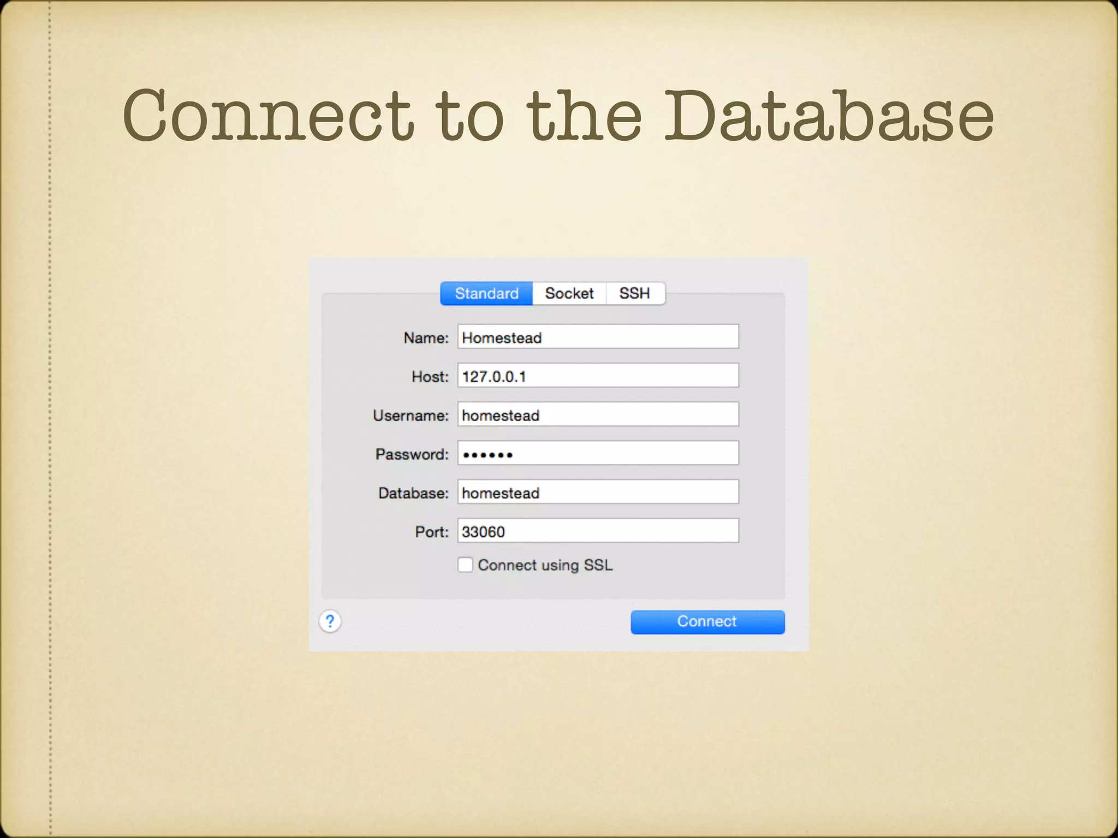The image size is (1118, 838).
Task: Focus the Database field
Action: pos(598,492)
